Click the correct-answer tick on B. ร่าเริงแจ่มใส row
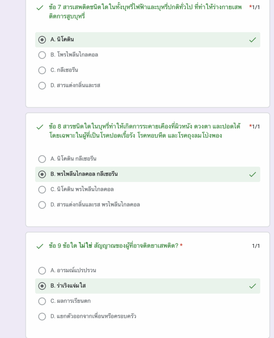274x338 pixels. click(253, 286)
